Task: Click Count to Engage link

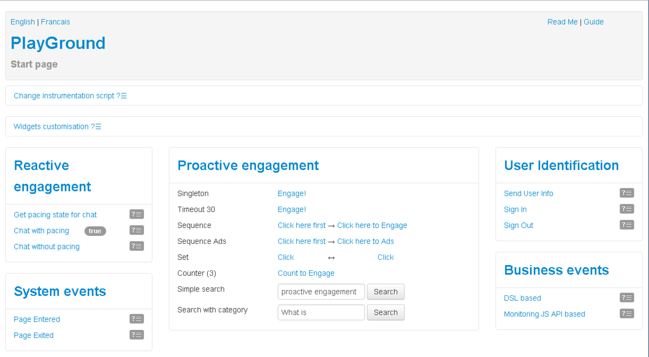Action: [306, 273]
